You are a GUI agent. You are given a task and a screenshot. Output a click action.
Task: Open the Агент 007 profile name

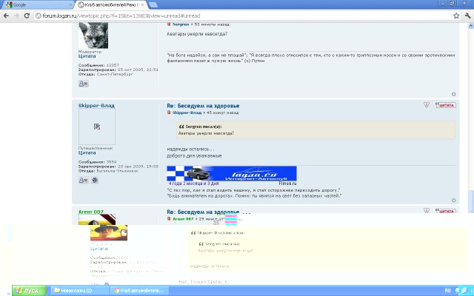[91, 212]
